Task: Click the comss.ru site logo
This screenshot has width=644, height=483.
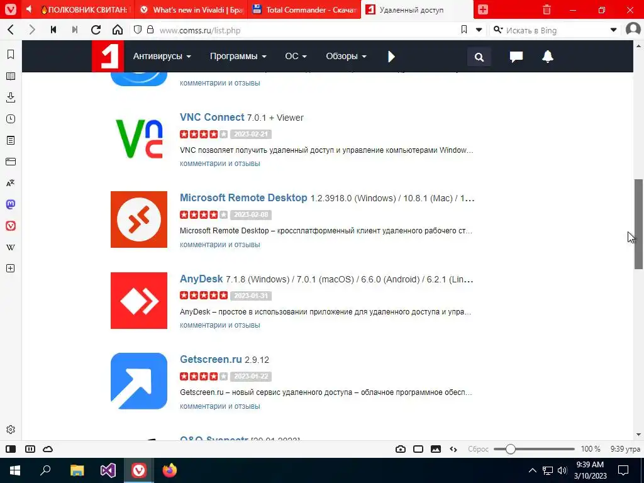Action: (x=108, y=56)
